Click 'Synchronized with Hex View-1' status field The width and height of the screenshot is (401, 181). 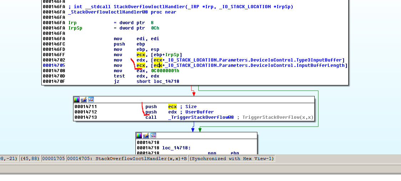coord(232,159)
